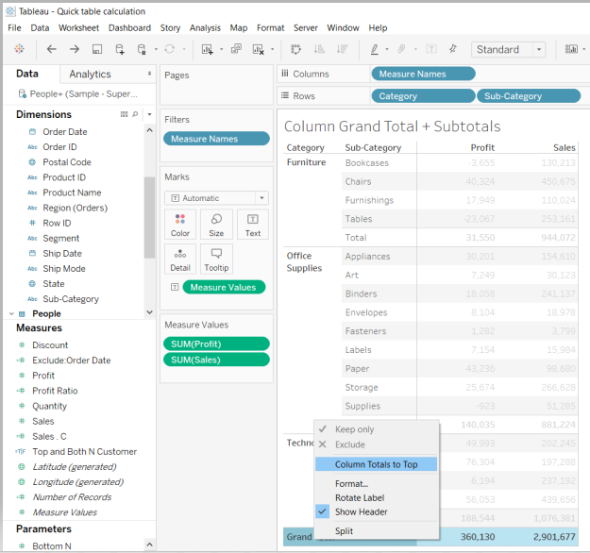590x553 pixels.
Task: Click the Measure Names filter pill
Action: [x=216, y=139]
